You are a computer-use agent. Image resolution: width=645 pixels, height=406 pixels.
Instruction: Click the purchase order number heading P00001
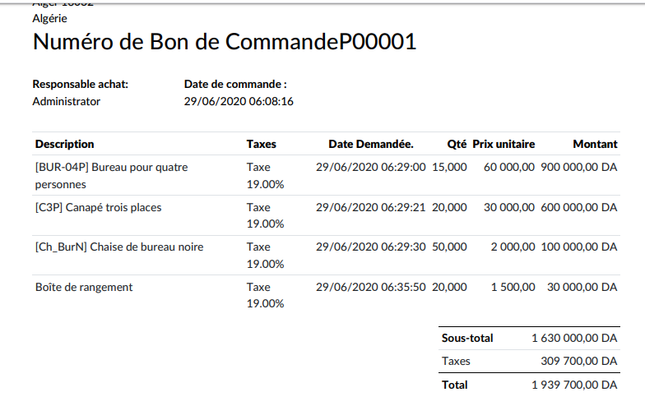225,42
